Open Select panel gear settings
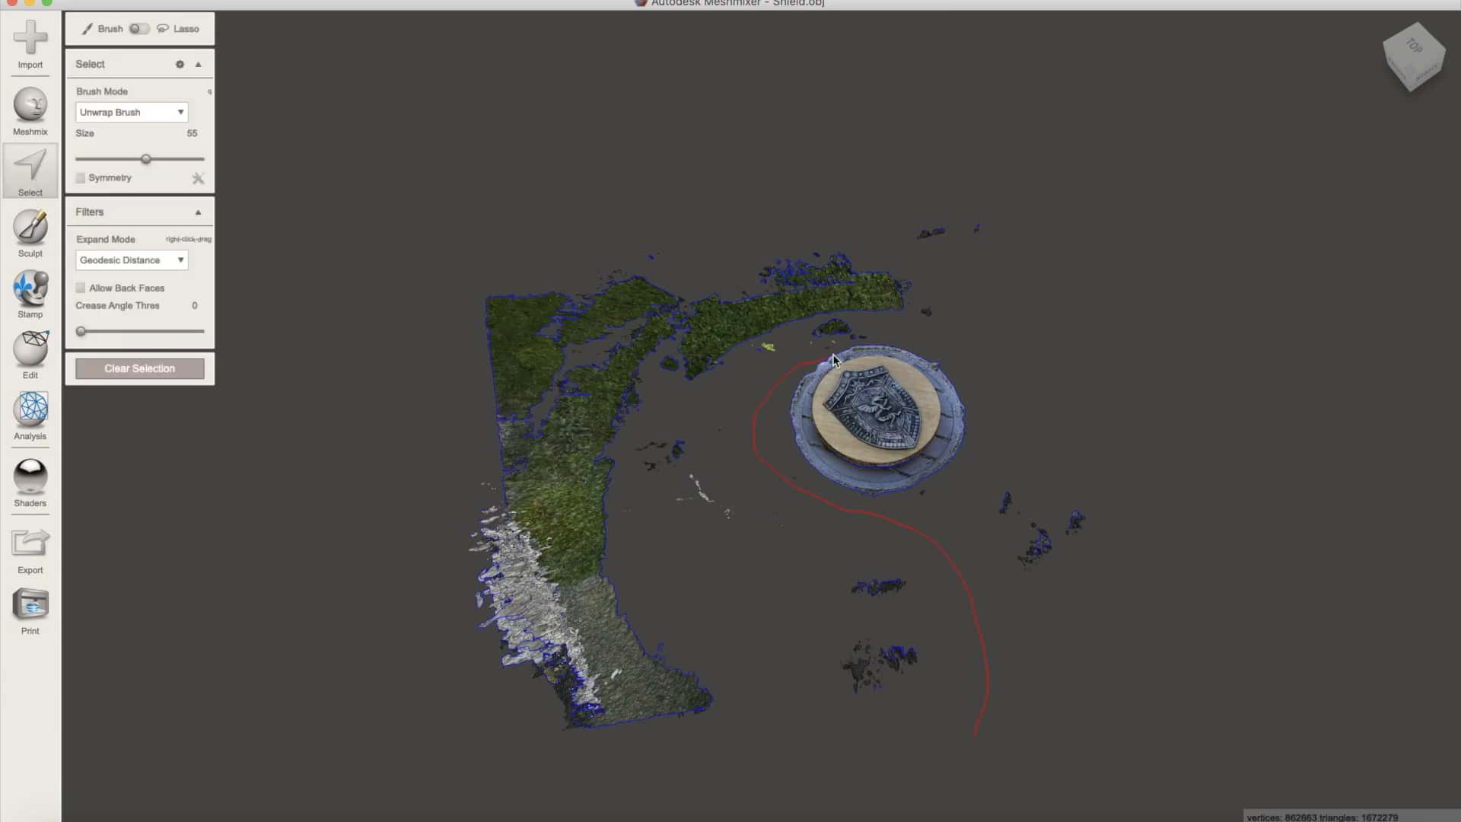The width and height of the screenshot is (1461, 822). tap(180, 65)
